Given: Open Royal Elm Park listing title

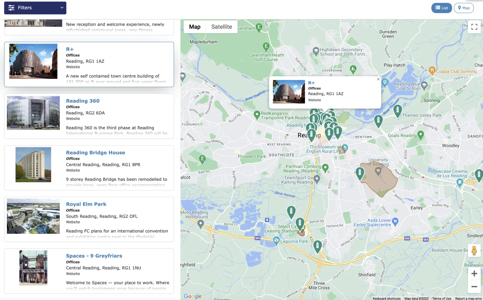Looking at the screenshot, I should point(86,204).
